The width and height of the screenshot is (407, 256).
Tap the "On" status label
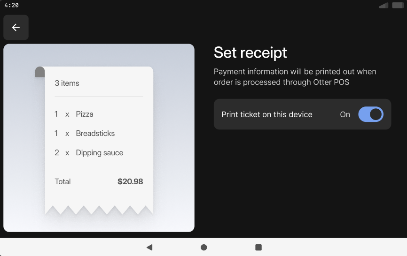[x=345, y=114]
